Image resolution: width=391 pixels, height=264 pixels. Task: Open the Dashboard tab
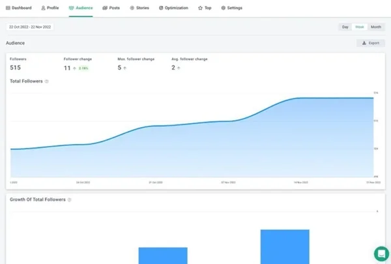coord(20,8)
